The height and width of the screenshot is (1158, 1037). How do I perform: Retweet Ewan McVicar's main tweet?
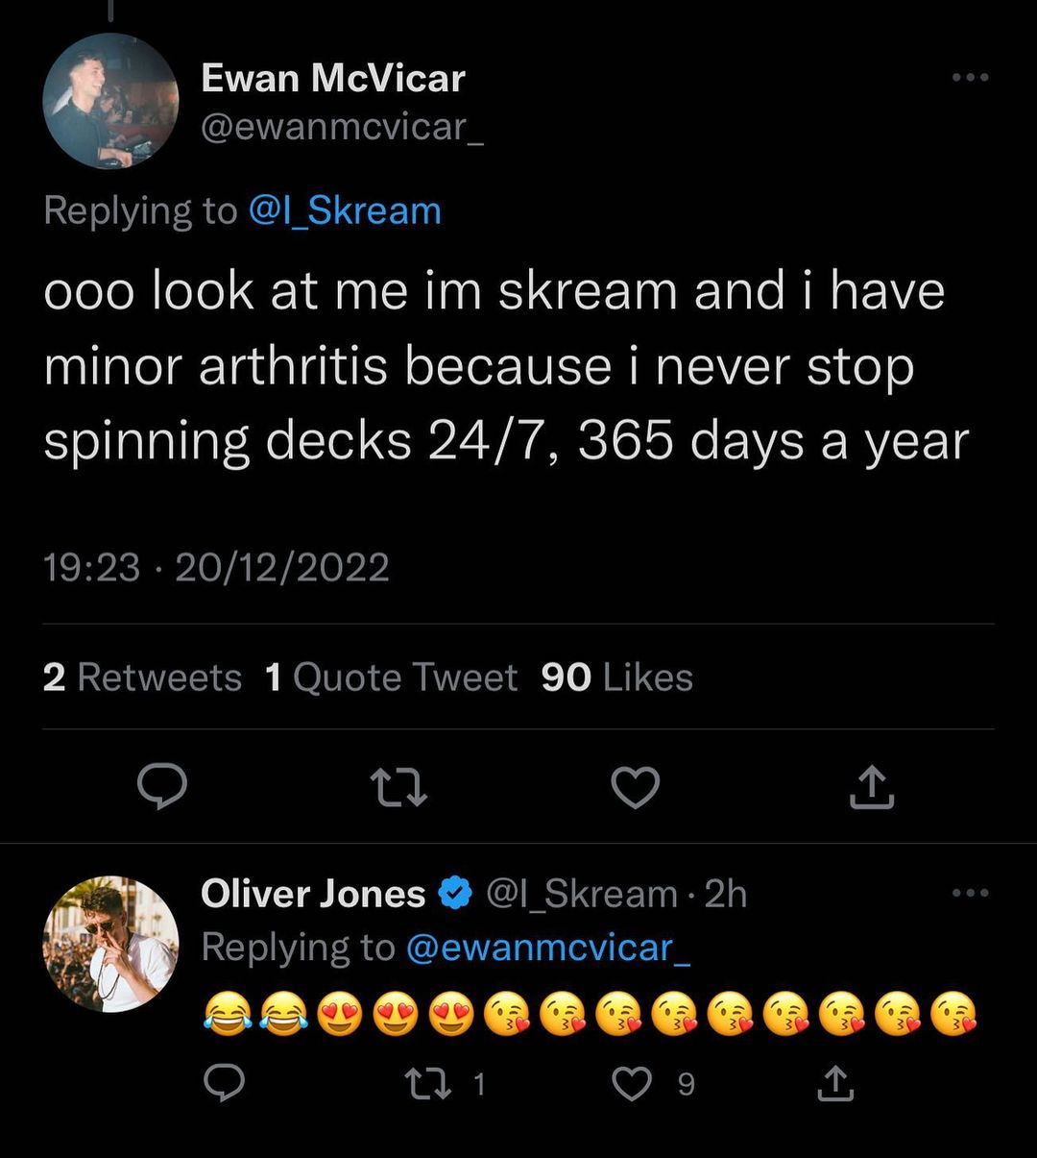coord(398,788)
